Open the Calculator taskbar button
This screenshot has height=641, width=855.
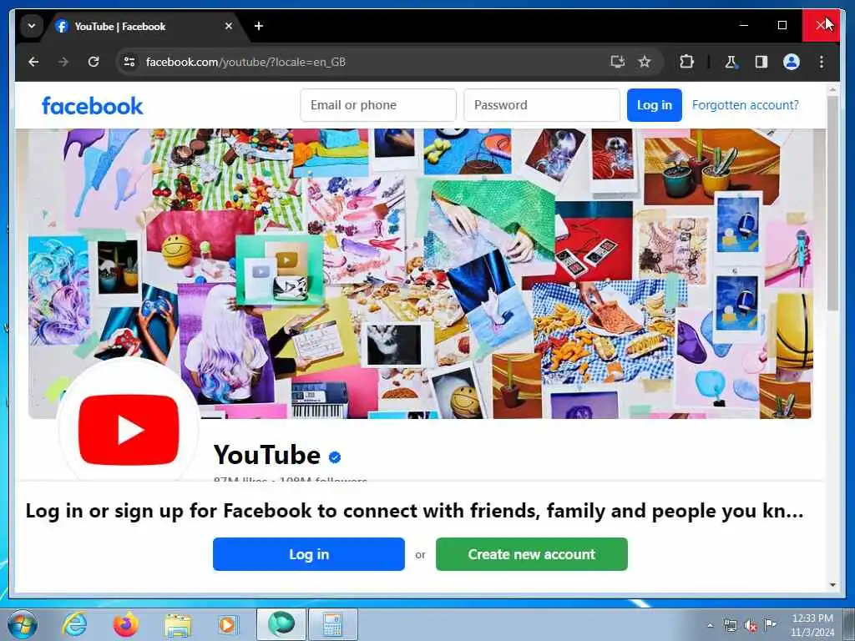[333, 624]
